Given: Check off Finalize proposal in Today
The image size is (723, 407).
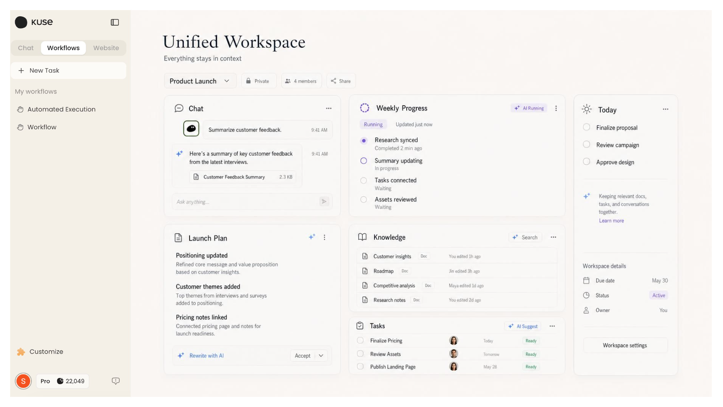Looking at the screenshot, I should click(586, 127).
